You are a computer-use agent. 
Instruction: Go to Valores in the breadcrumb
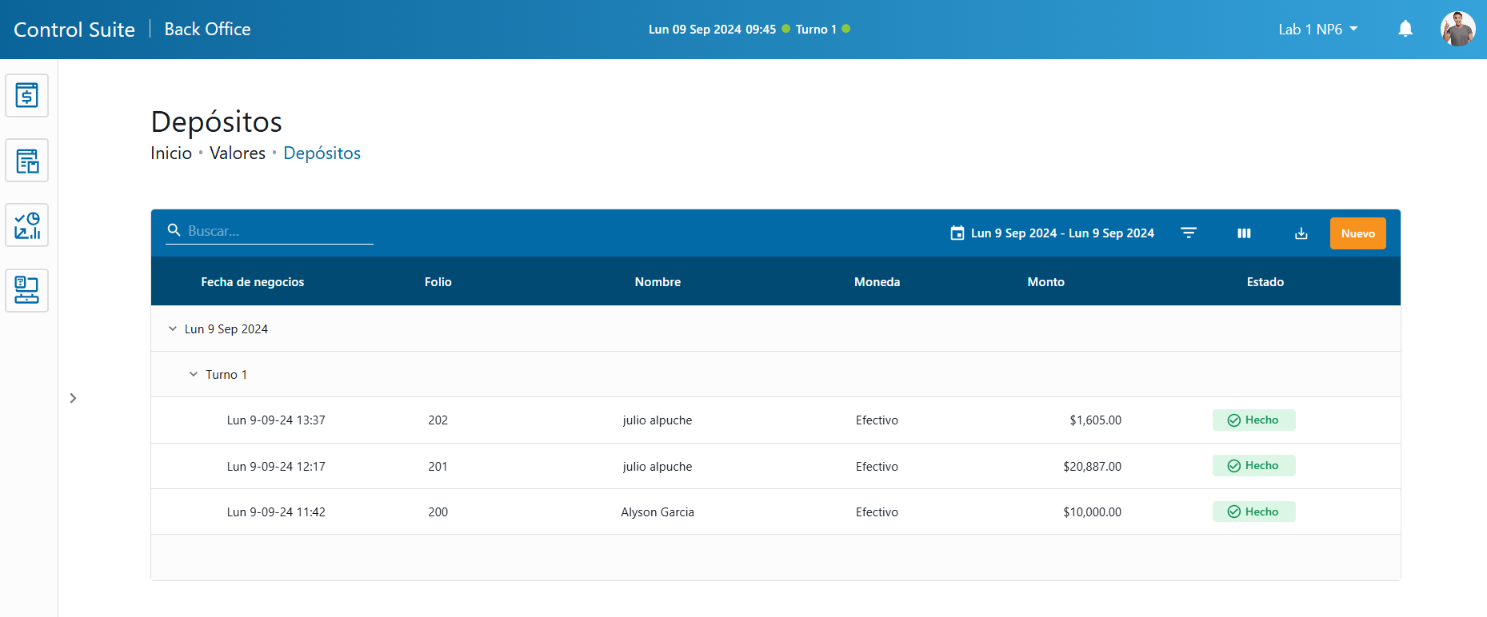pyautogui.click(x=238, y=153)
